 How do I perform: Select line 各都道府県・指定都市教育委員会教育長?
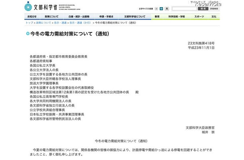[x=58, y=57]
